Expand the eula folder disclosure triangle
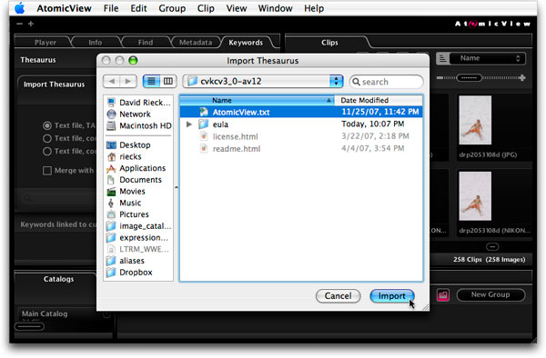The image size is (546, 358). (x=189, y=124)
